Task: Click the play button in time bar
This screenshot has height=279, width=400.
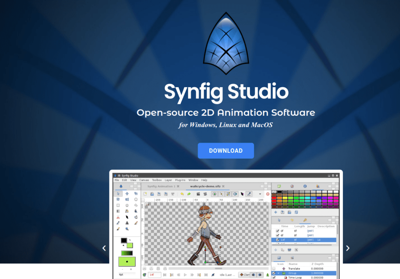Action: tap(185, 275)
